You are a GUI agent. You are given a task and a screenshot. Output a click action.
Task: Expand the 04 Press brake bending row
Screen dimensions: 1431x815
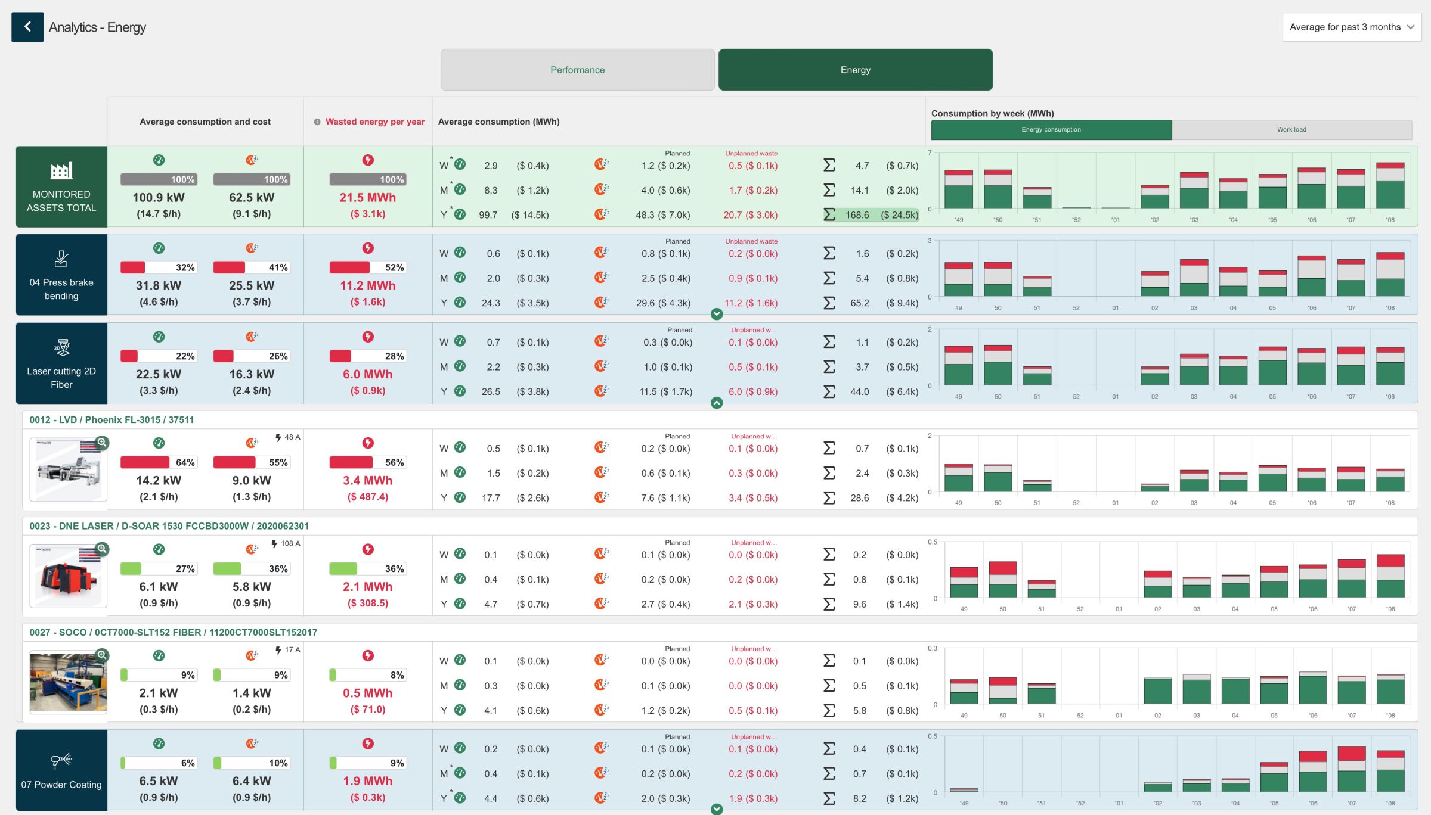717,314
